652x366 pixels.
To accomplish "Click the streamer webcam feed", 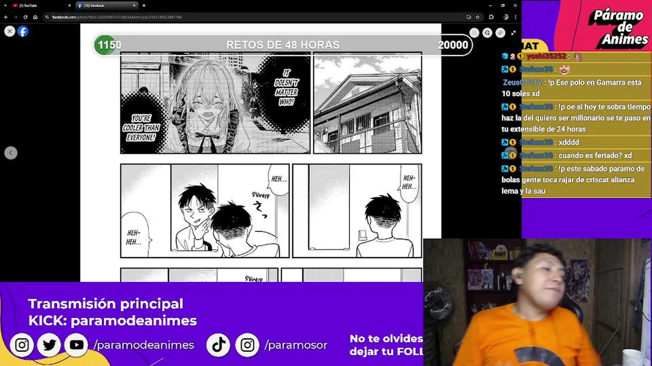I will (x=537, y=302).
